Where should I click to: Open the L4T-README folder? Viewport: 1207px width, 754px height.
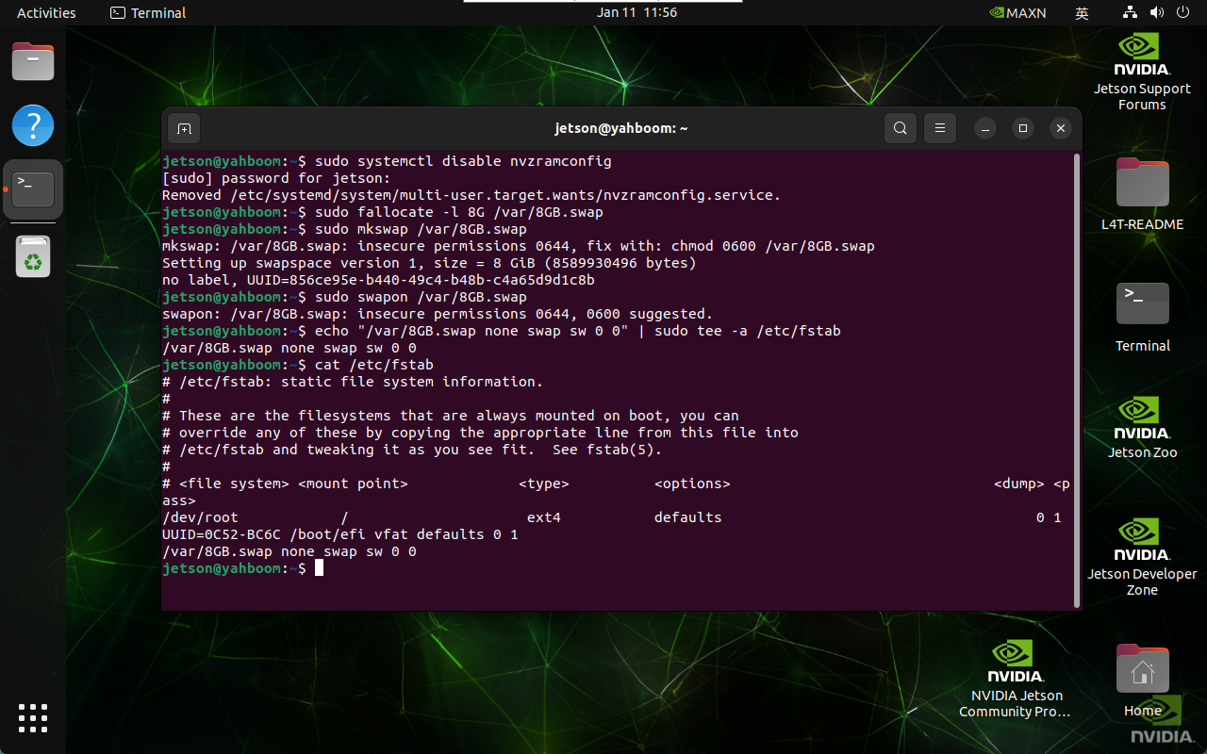coord(1142,193)
